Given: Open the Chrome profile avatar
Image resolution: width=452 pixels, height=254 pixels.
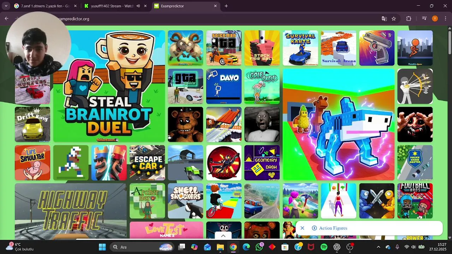Looking at the screenshot, I should (x=435, y=19).
